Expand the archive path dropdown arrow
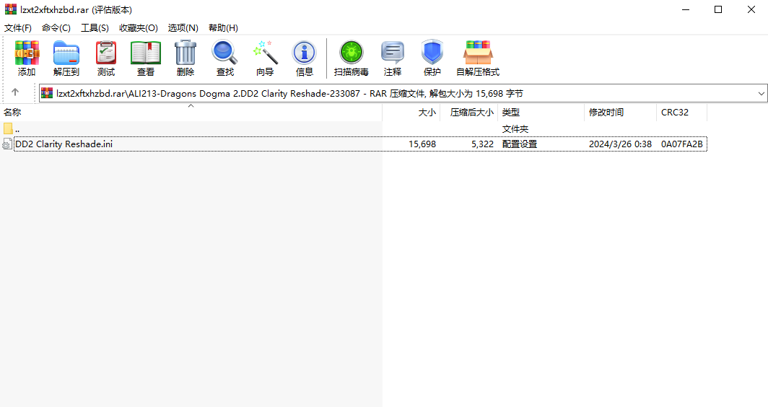This screenshot has height=407, width=768. (762, 93)
